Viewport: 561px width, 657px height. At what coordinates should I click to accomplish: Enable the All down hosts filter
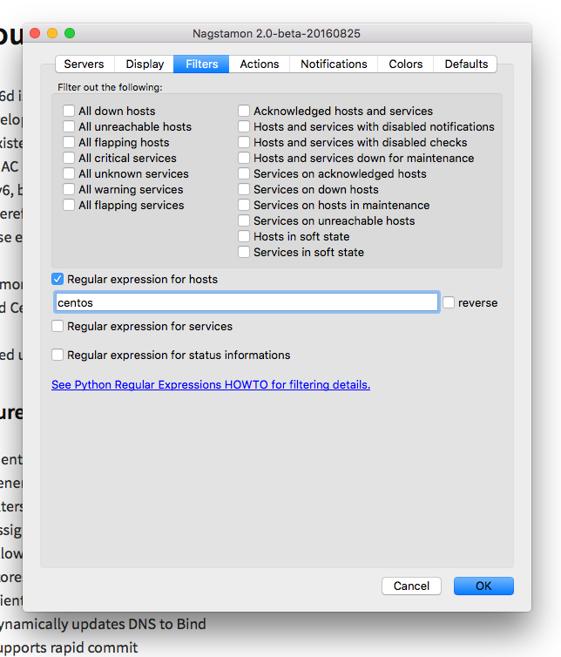69,112
